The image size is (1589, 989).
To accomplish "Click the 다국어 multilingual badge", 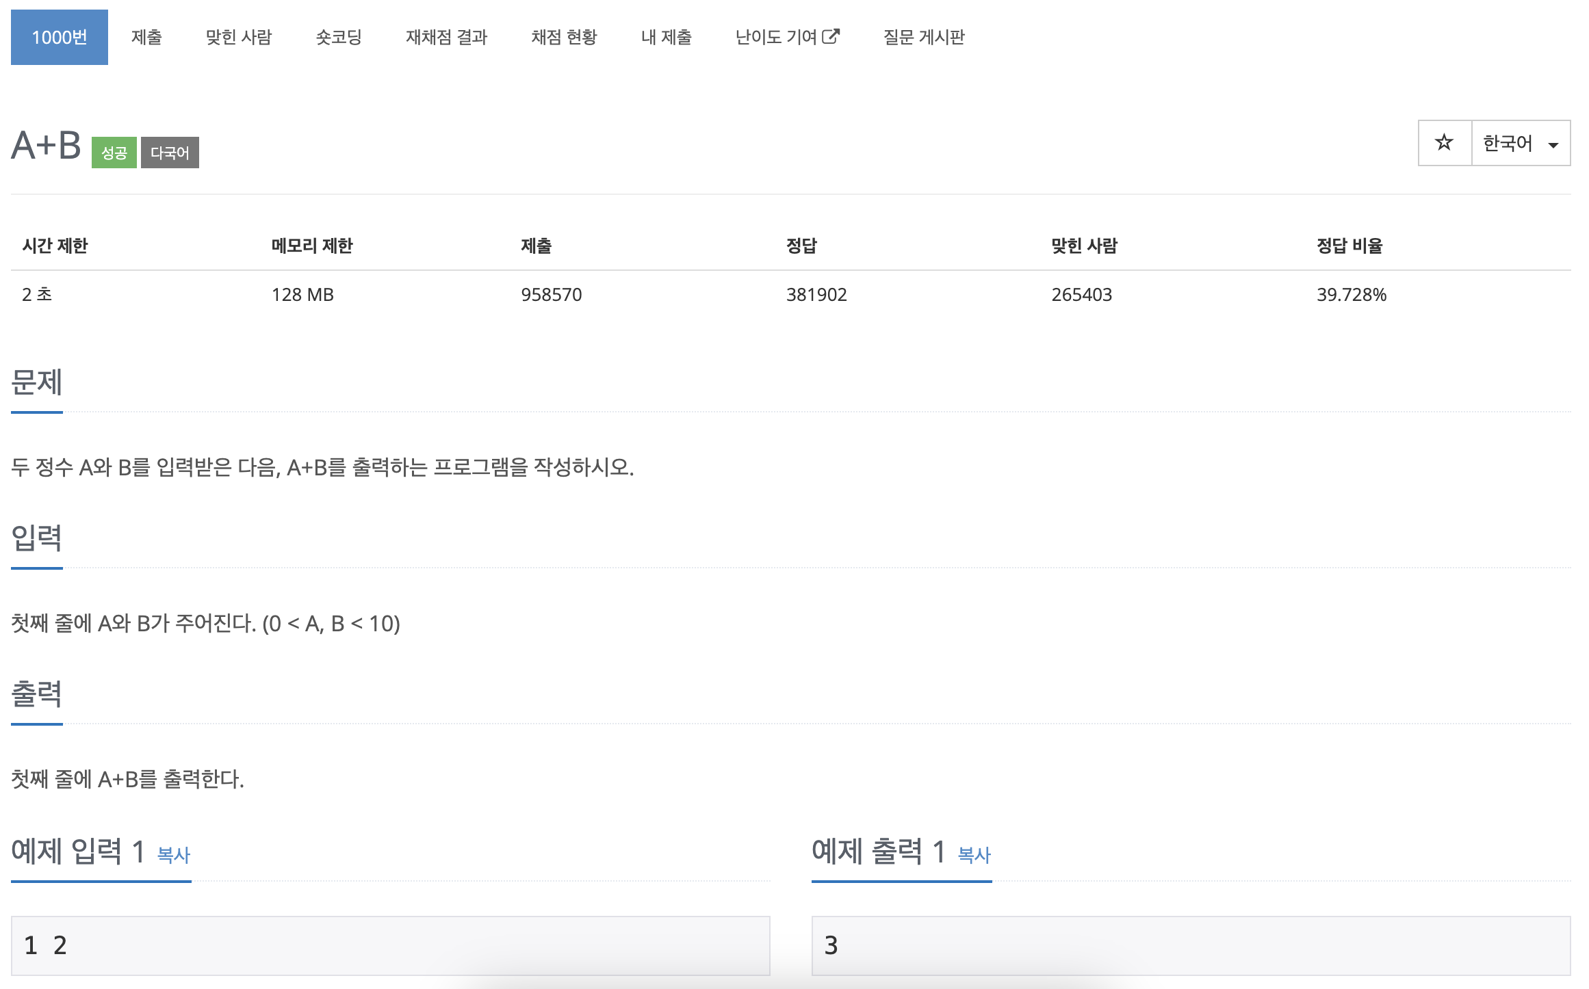I will (x=169, y=152).
